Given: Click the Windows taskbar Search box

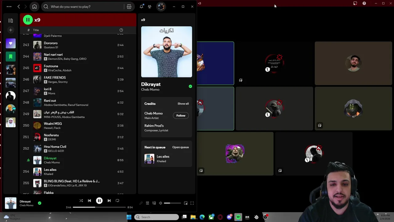Looking at the screenshot, I should 156,217.
